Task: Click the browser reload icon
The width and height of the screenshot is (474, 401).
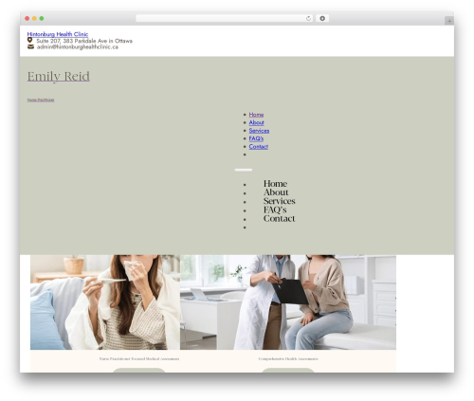Action: point(308,18)
